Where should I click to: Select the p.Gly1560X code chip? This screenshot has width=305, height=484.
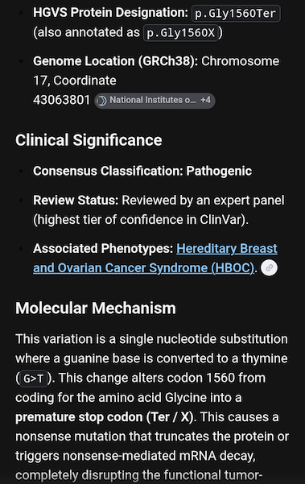[x=181, y=33]
